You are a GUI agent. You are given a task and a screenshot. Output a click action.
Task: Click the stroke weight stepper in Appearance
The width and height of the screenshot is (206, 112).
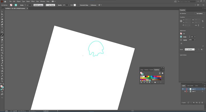(x=189, y=37)
